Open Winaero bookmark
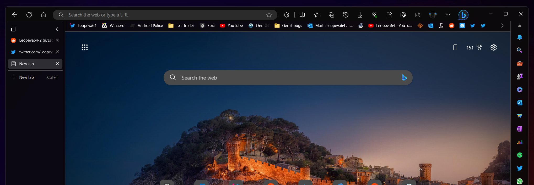This screenshot has width=534, height=185. point(113,26)
